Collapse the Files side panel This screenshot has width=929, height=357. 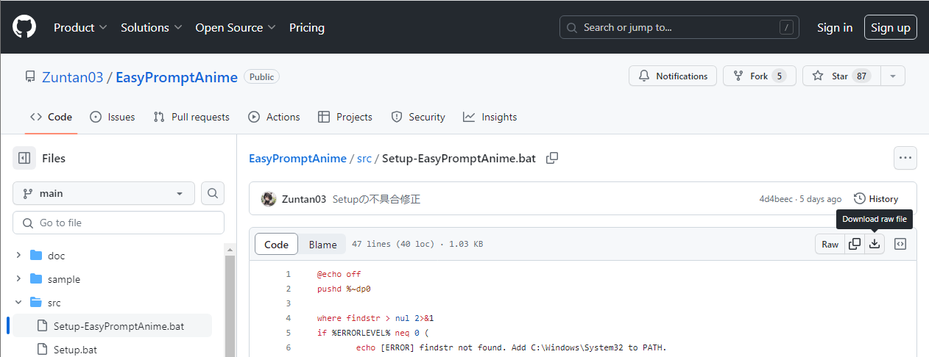click(x=24, y=158)
